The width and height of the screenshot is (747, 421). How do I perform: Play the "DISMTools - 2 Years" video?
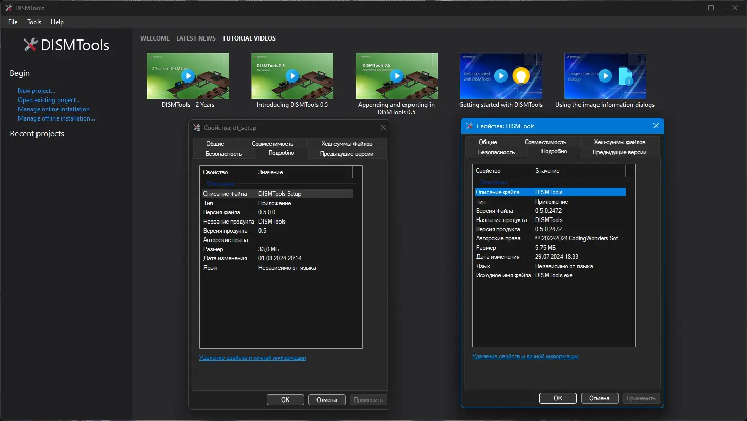click(188, 76)
